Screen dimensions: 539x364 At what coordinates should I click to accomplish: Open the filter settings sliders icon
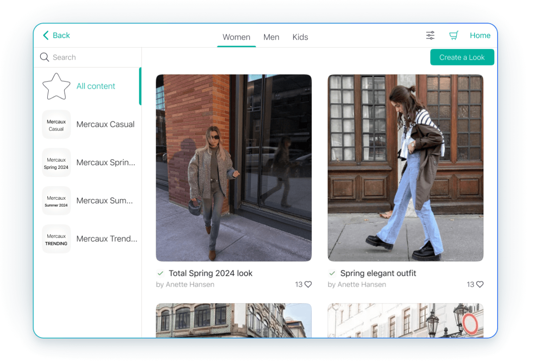[x=430, y=35]
